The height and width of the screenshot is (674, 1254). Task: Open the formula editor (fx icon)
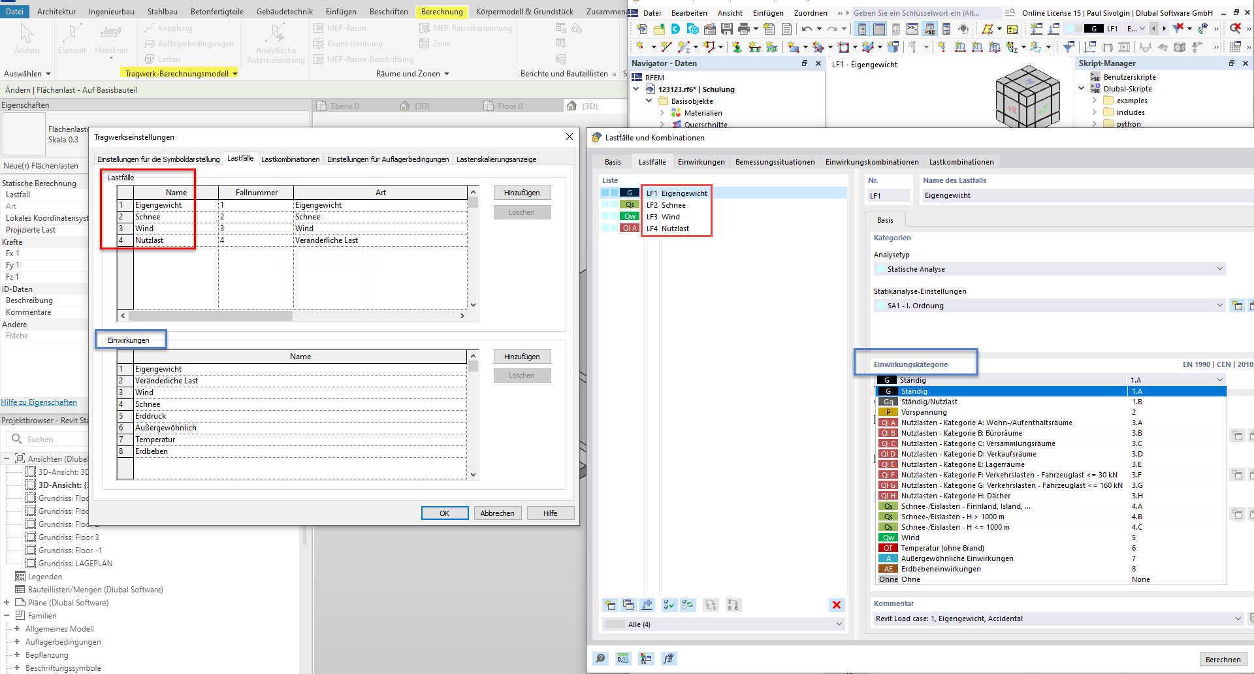coord(669,658)
